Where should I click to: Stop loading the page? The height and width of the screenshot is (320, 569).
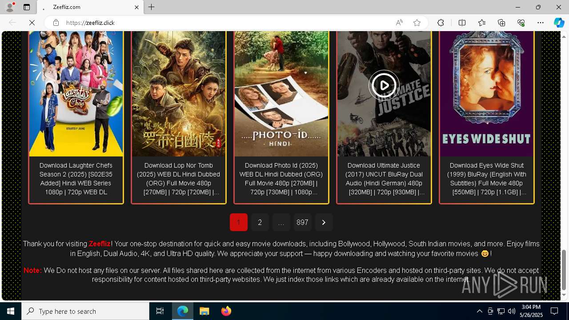tap(32, 23)
